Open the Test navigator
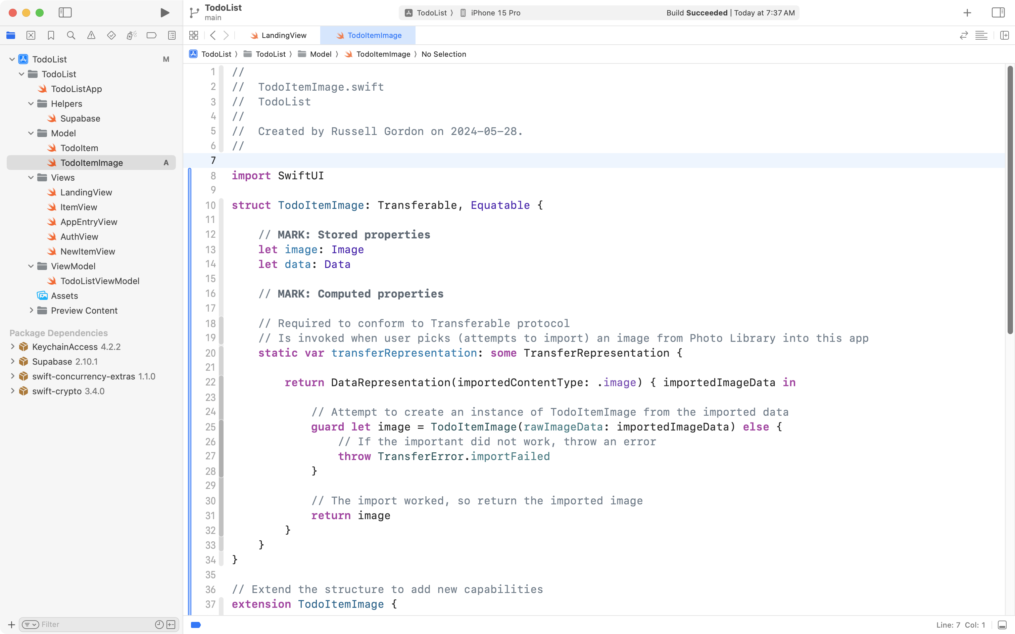 [x=111, y=35]
